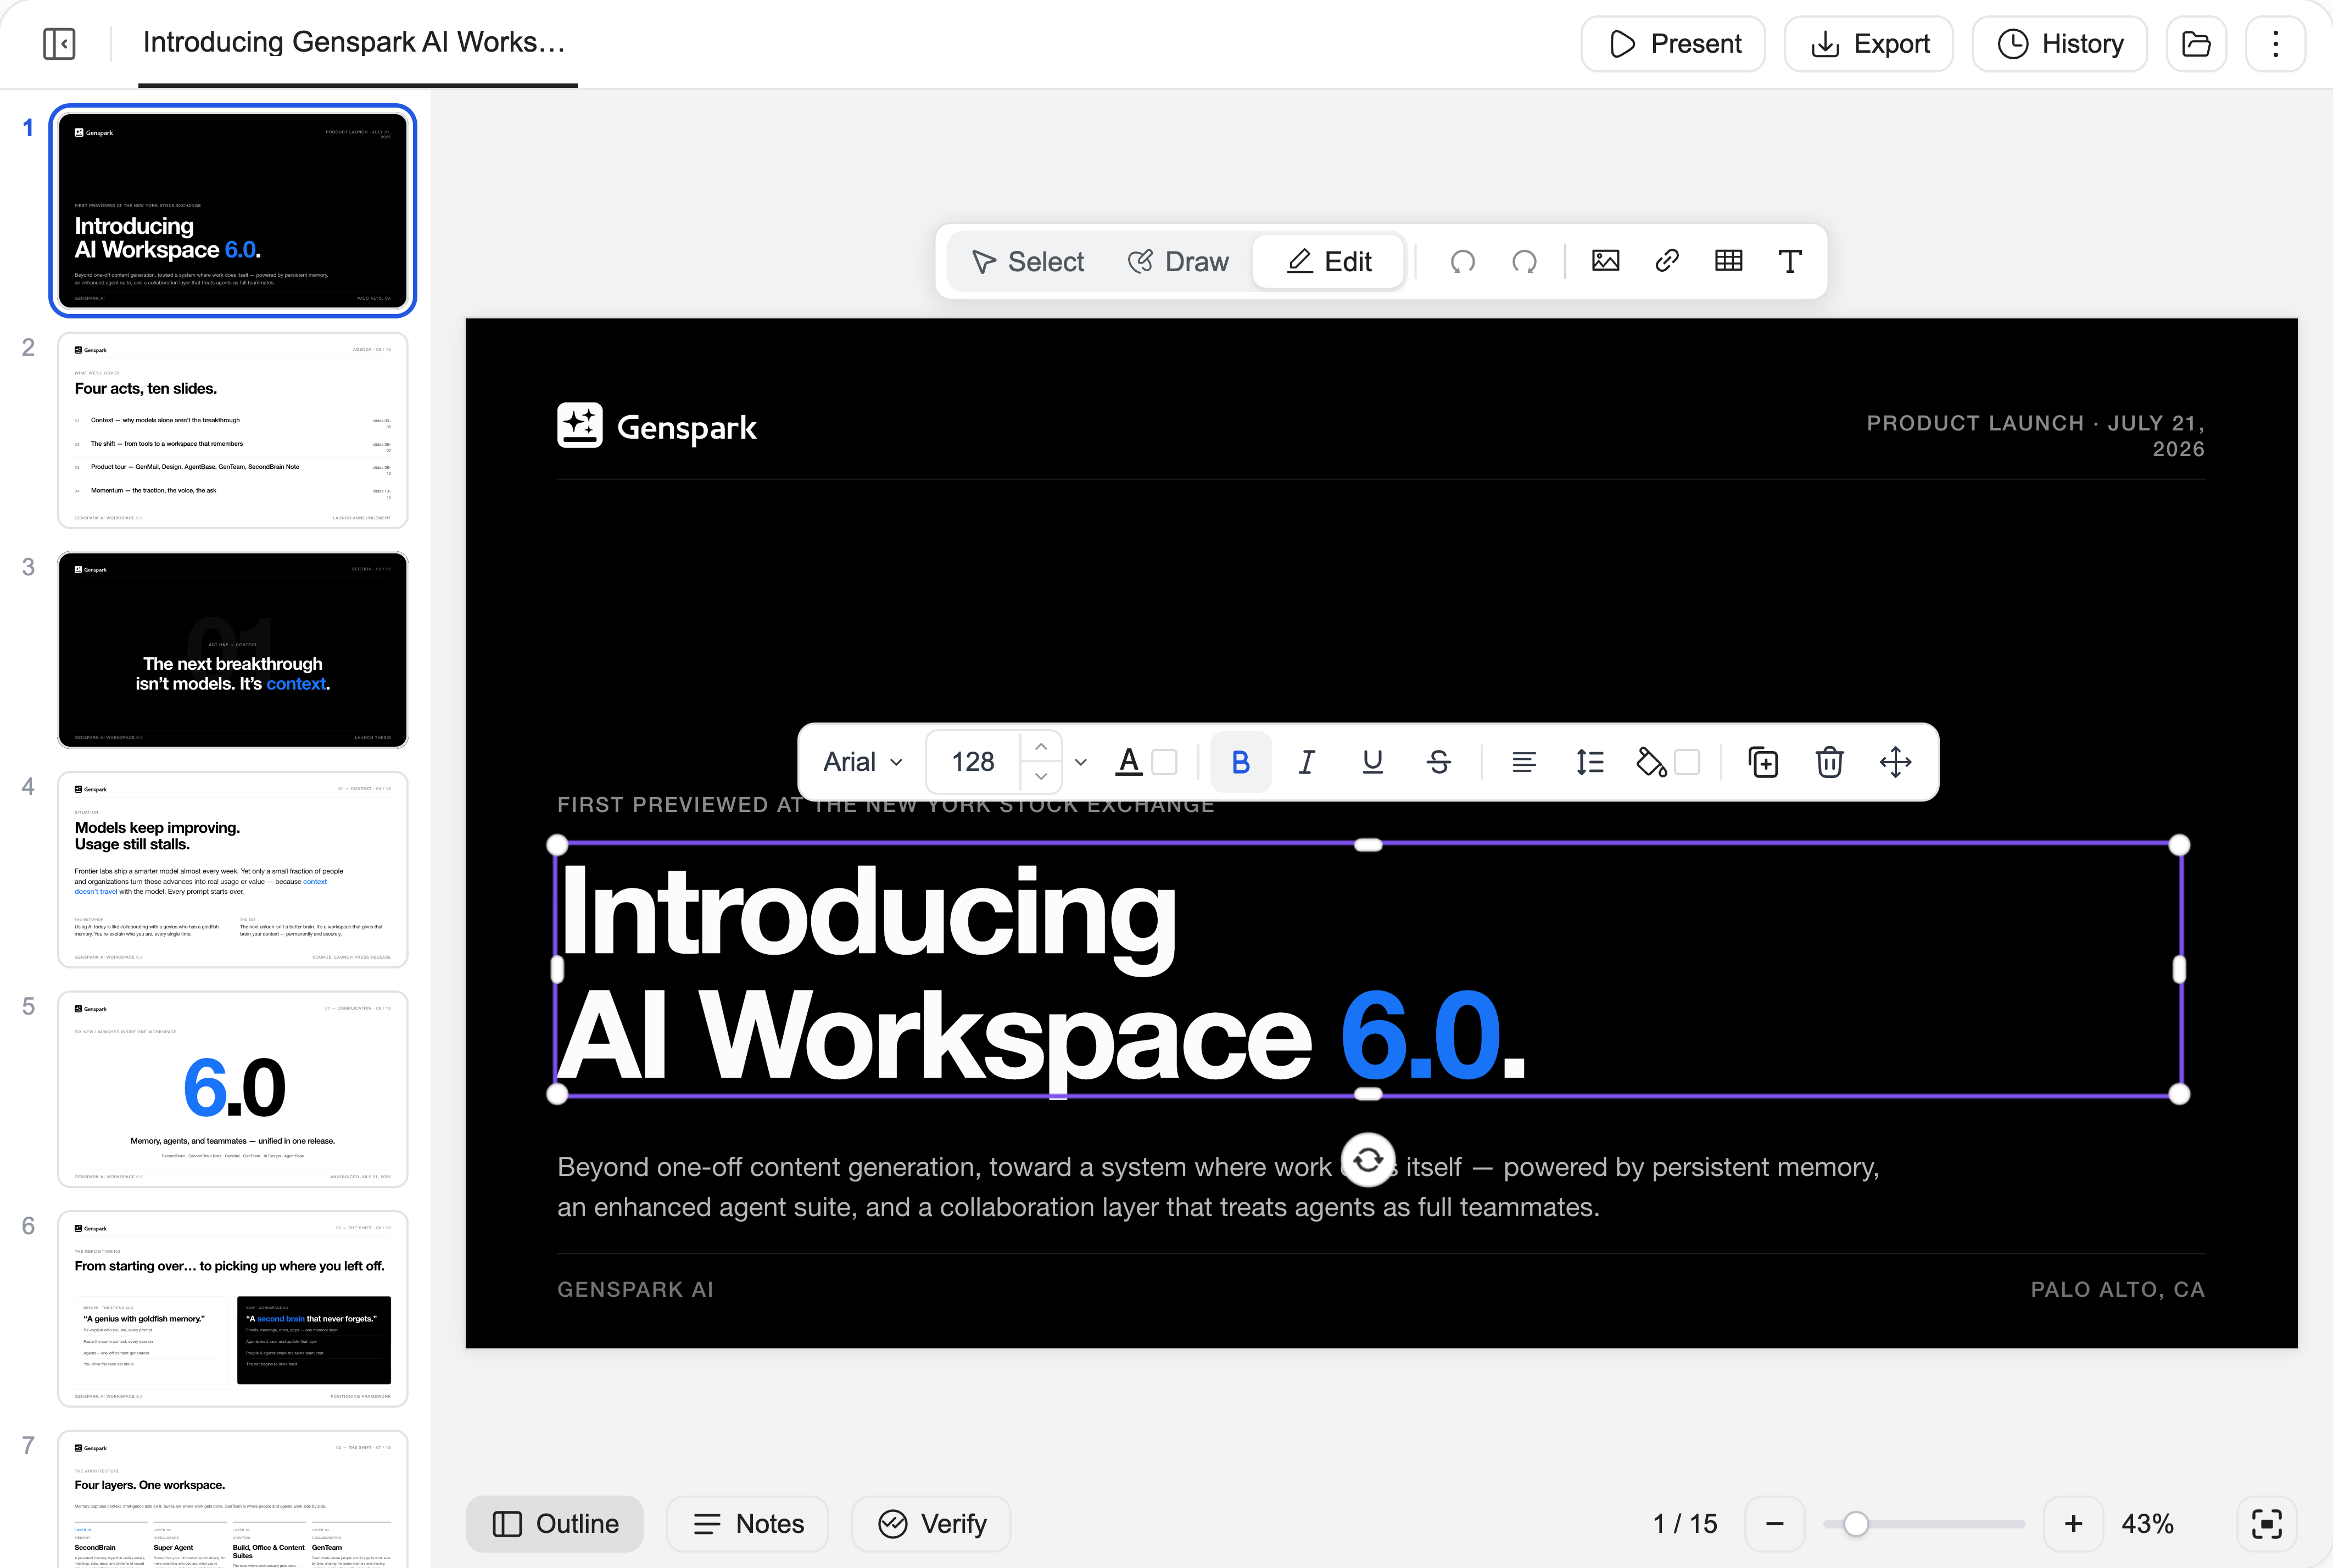Image resolution: width=2333 pixels, height=1568 pixels.
Task: Click the undo arrow
Action: [x=1463, y=262]
